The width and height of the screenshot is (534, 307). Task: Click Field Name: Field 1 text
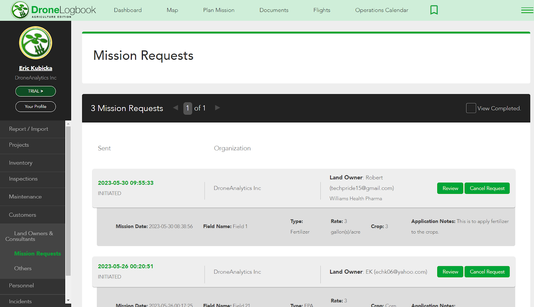pyautogui.click(x=225, y=226)
